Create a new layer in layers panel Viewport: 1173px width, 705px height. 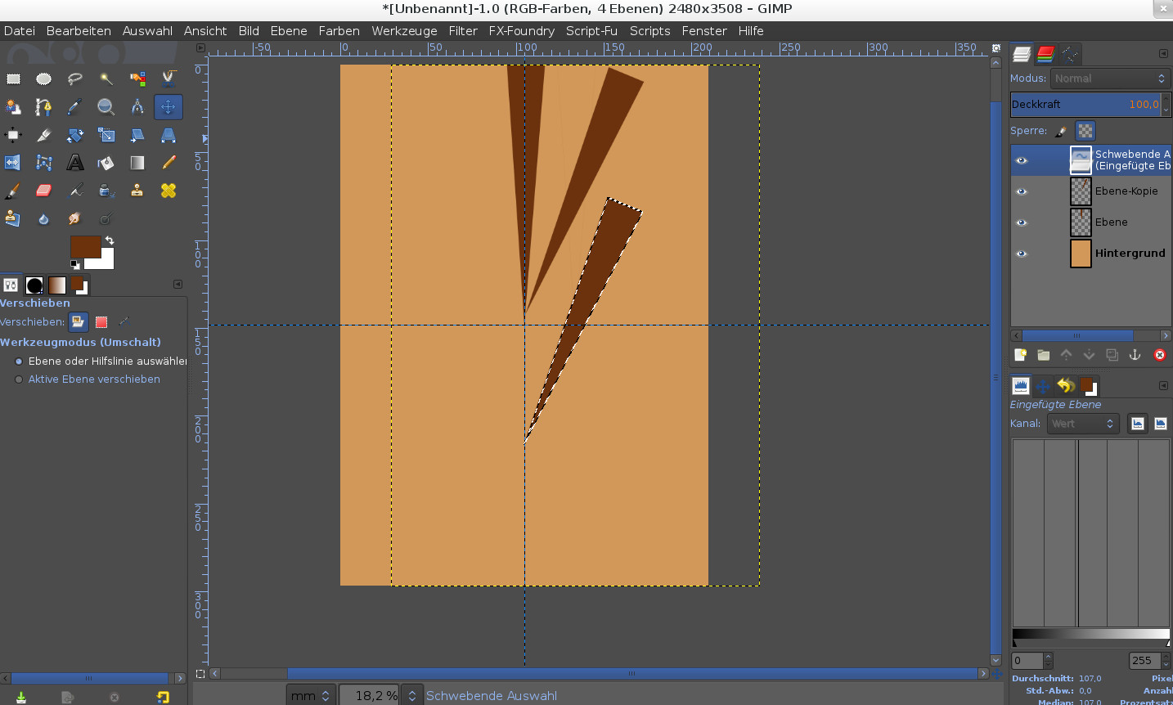click(1020, 355)
